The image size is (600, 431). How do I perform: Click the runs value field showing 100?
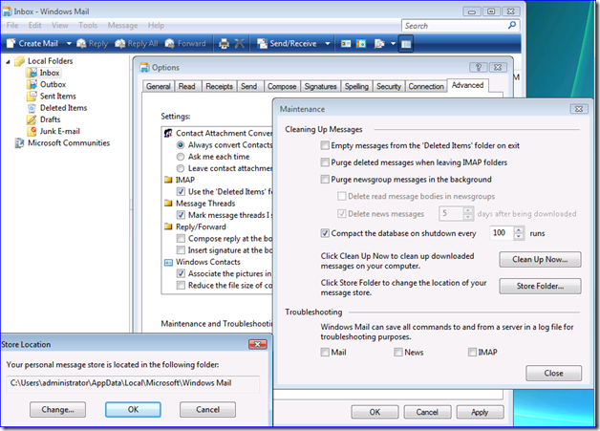click(x=502, y=233)
